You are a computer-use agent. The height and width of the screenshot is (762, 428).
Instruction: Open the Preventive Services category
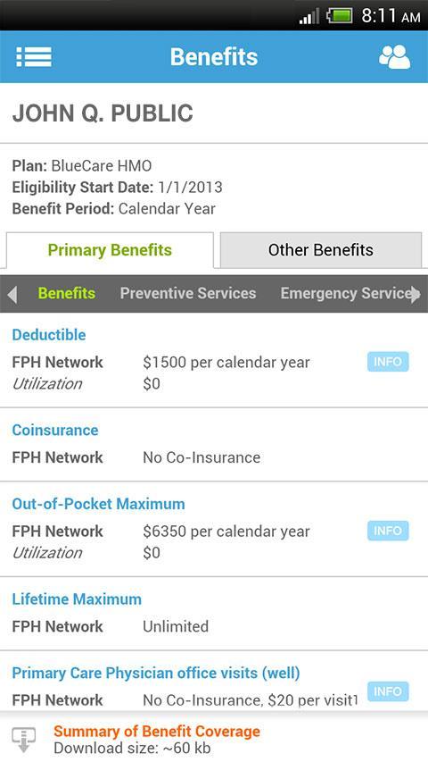click(188, 294)
